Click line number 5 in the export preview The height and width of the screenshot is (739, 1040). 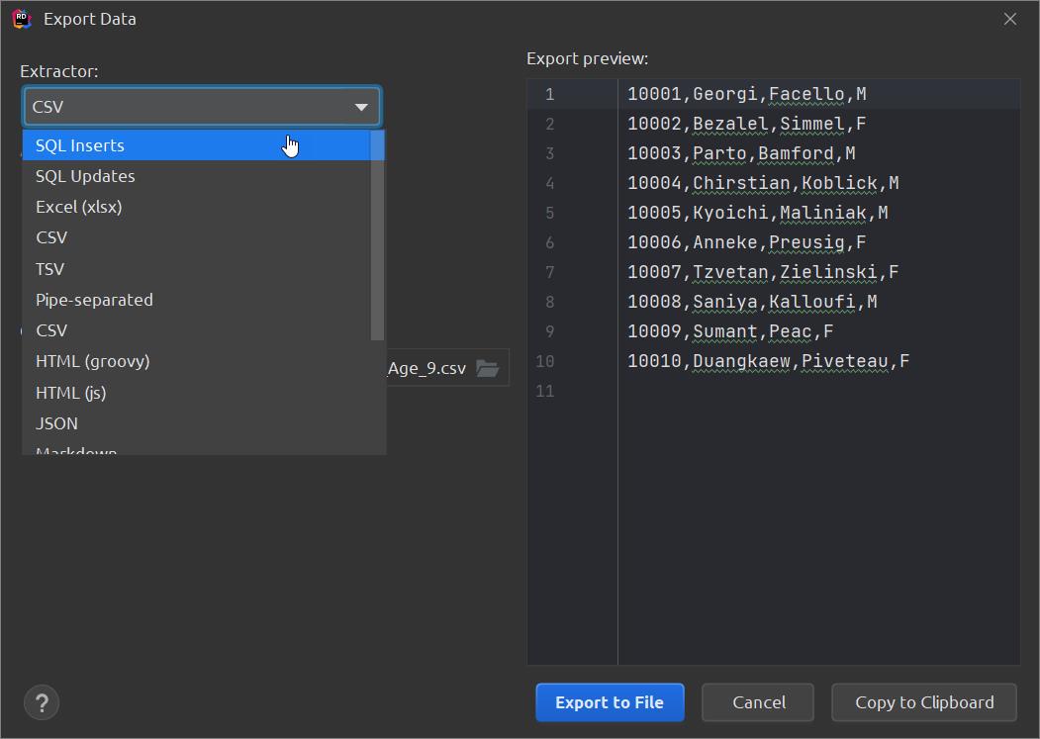point(544,213)
